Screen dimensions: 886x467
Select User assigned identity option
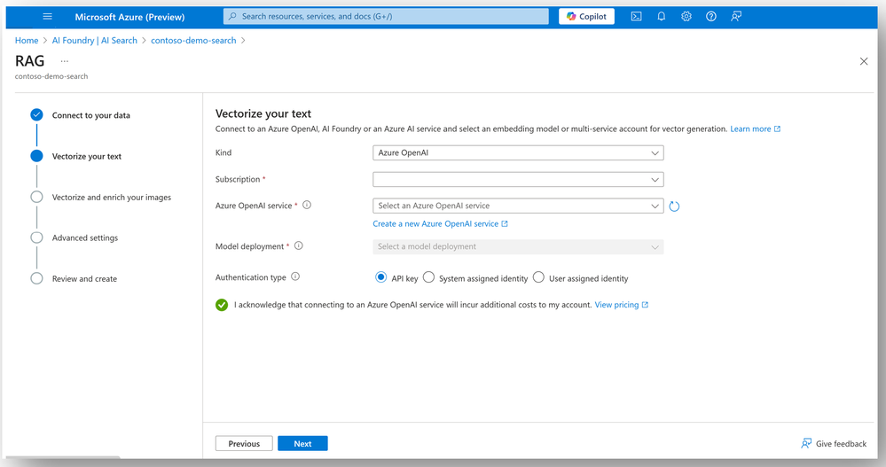pyautogui.click(x=538, y=277)
